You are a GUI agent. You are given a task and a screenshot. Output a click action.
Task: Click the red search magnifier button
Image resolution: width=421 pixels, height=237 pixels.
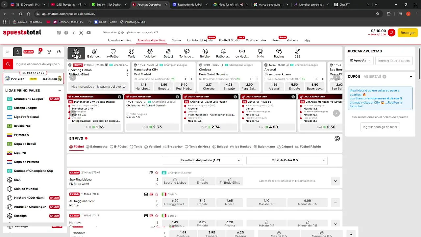(8, 64)
